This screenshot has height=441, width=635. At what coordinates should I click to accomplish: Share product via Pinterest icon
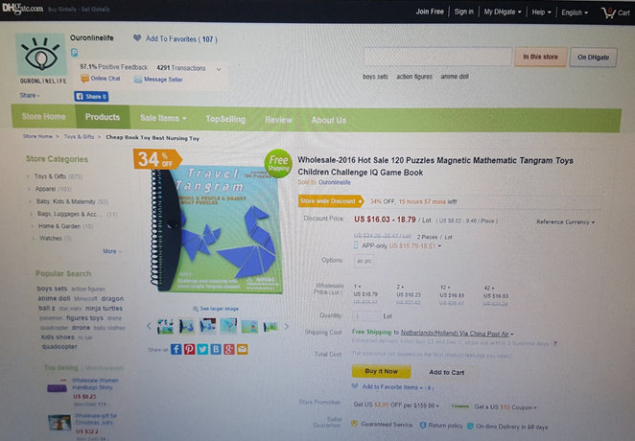coord(189,349)
